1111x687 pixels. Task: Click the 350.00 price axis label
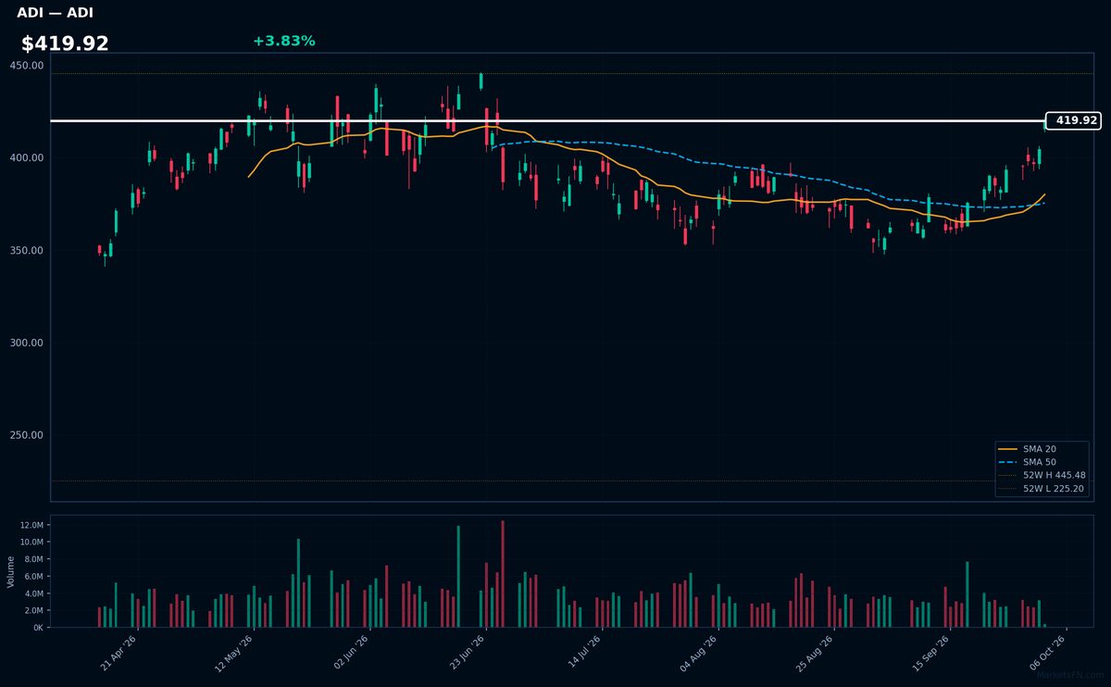[26, 251]
